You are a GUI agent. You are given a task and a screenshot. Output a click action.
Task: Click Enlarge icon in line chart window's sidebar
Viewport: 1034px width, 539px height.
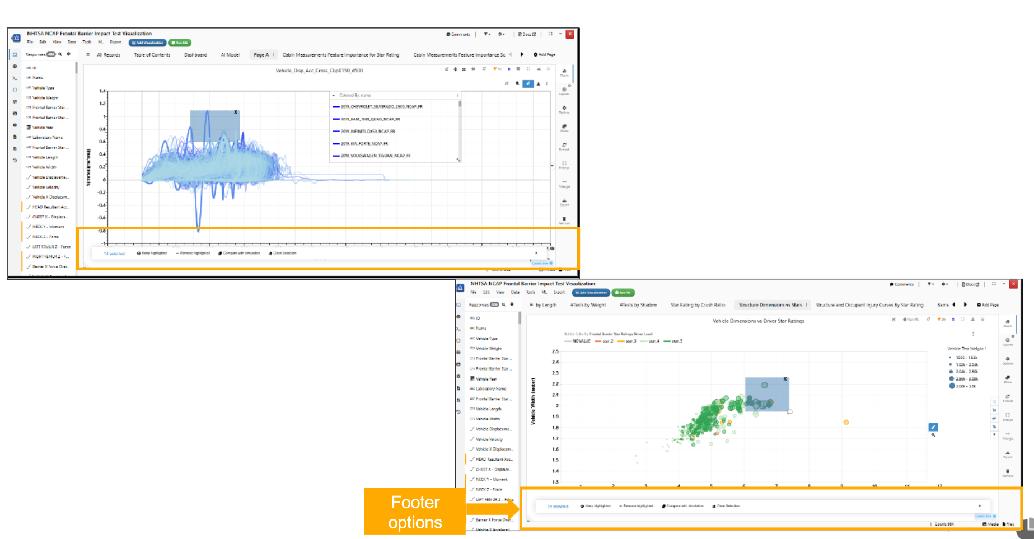pos(564,163)
